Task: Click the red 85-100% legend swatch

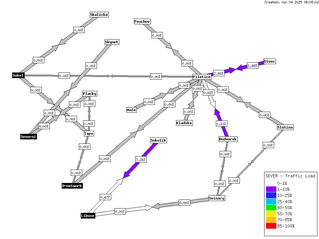Action: pyautogui.click(x=271, y=226)
